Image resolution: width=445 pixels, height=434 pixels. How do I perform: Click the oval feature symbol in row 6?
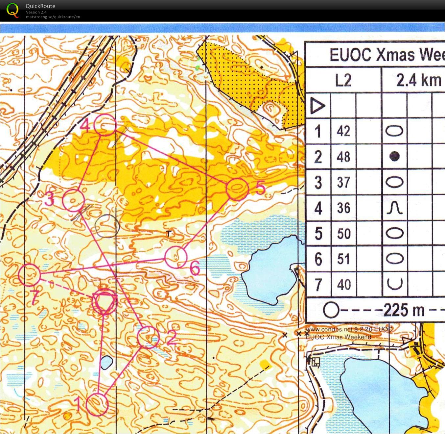tap(394, 259)
